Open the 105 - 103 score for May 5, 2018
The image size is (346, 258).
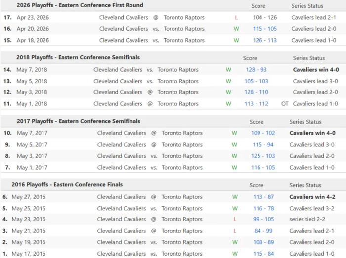256,81
